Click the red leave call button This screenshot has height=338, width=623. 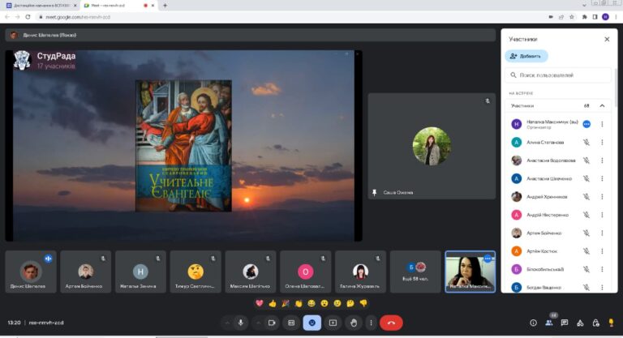pos(391,323)
